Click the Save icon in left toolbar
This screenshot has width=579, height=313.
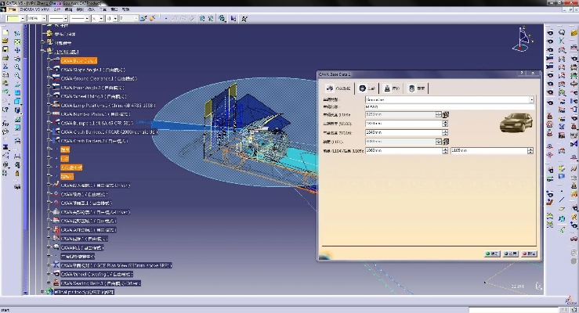5,49
